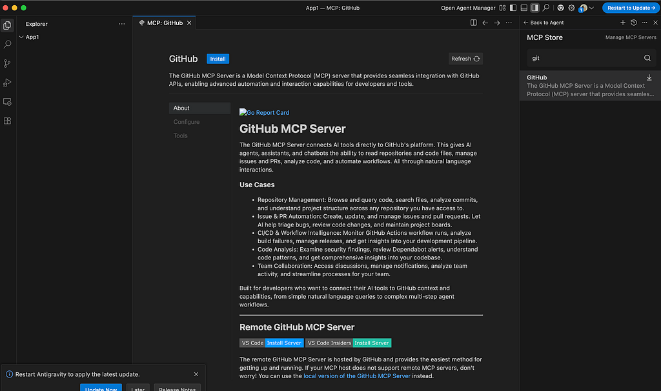The image size is (661, 391).
Task: Click the Use Cases heading
Action: (257, 185)
